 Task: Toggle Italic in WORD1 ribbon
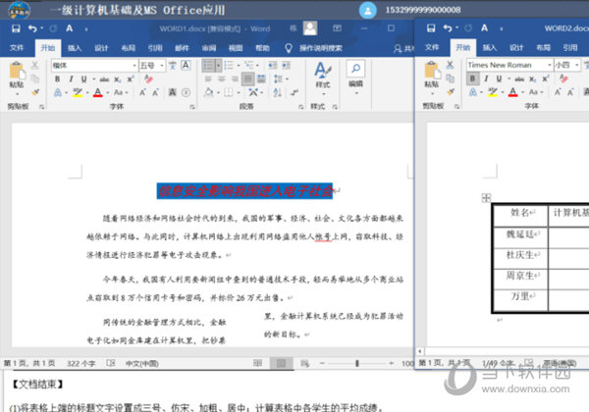click(71, 79)
